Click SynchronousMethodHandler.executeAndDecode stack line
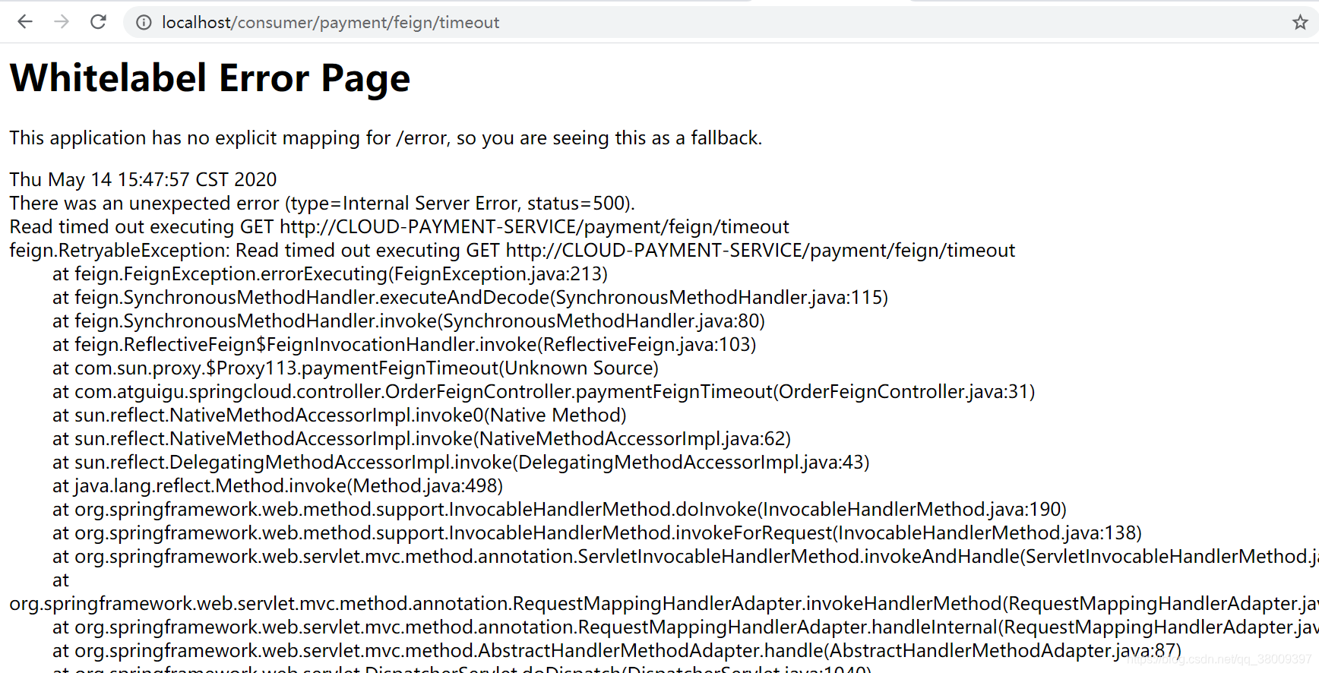This screenshot has width=1319, height=673. [470, 297]
